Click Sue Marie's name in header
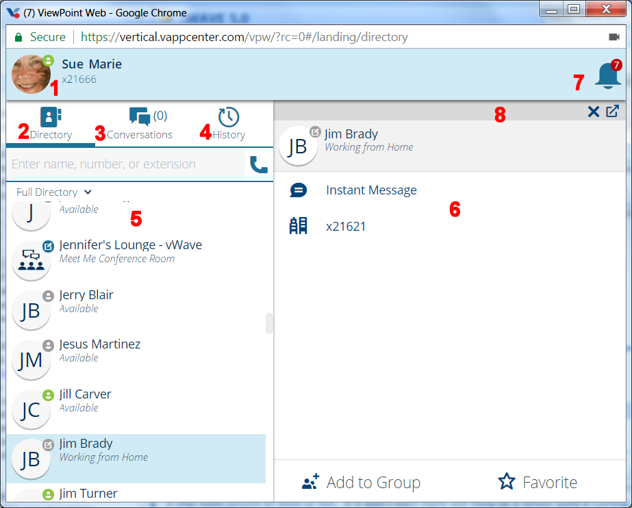Screen dimensions: 632x508 click(92, 64)
